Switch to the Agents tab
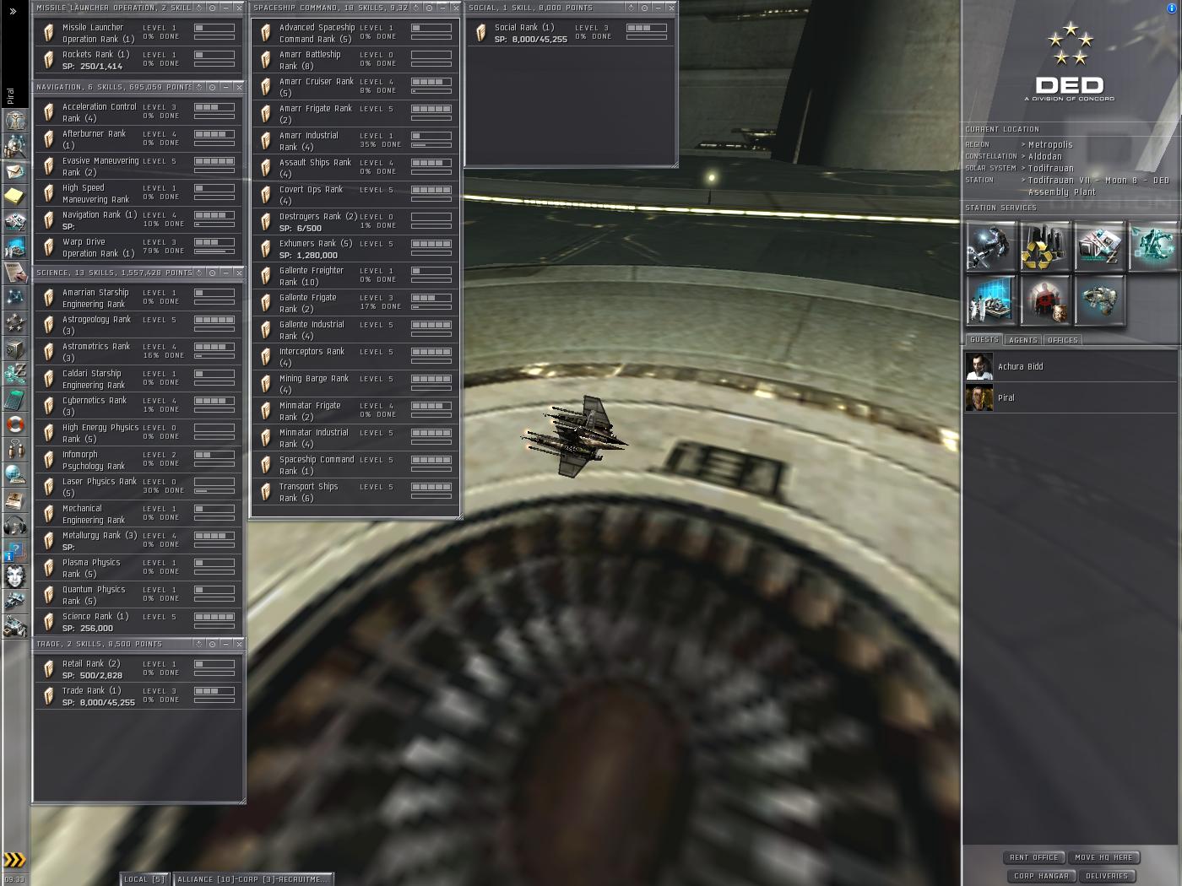The image size is (1182, 886). pyautogui.click(x=1023, y=340)
